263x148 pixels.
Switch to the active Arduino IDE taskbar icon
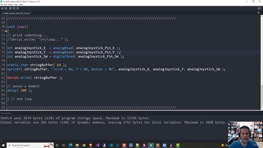tap(151, 145)
